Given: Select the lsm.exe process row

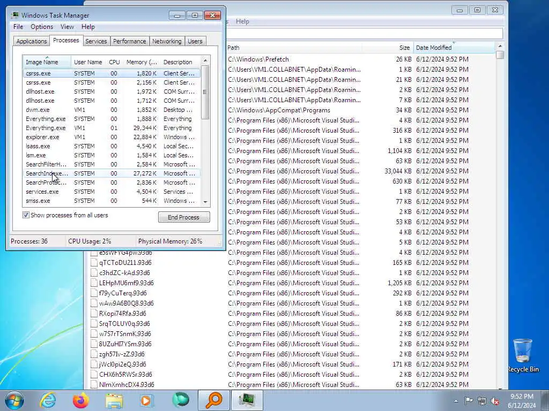Looking at the screenshot, I should tap(112, 155).
